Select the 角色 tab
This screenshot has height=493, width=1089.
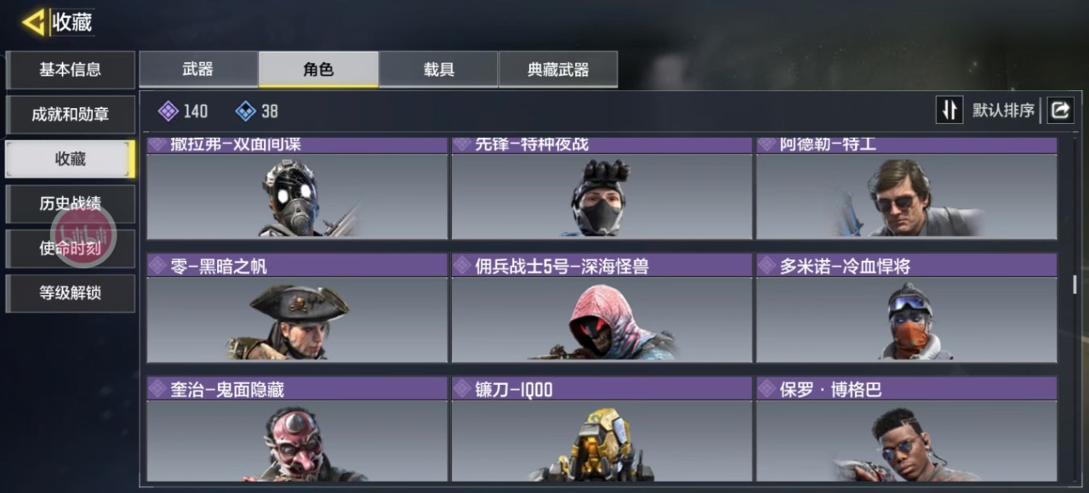click(x=318, y=70)
